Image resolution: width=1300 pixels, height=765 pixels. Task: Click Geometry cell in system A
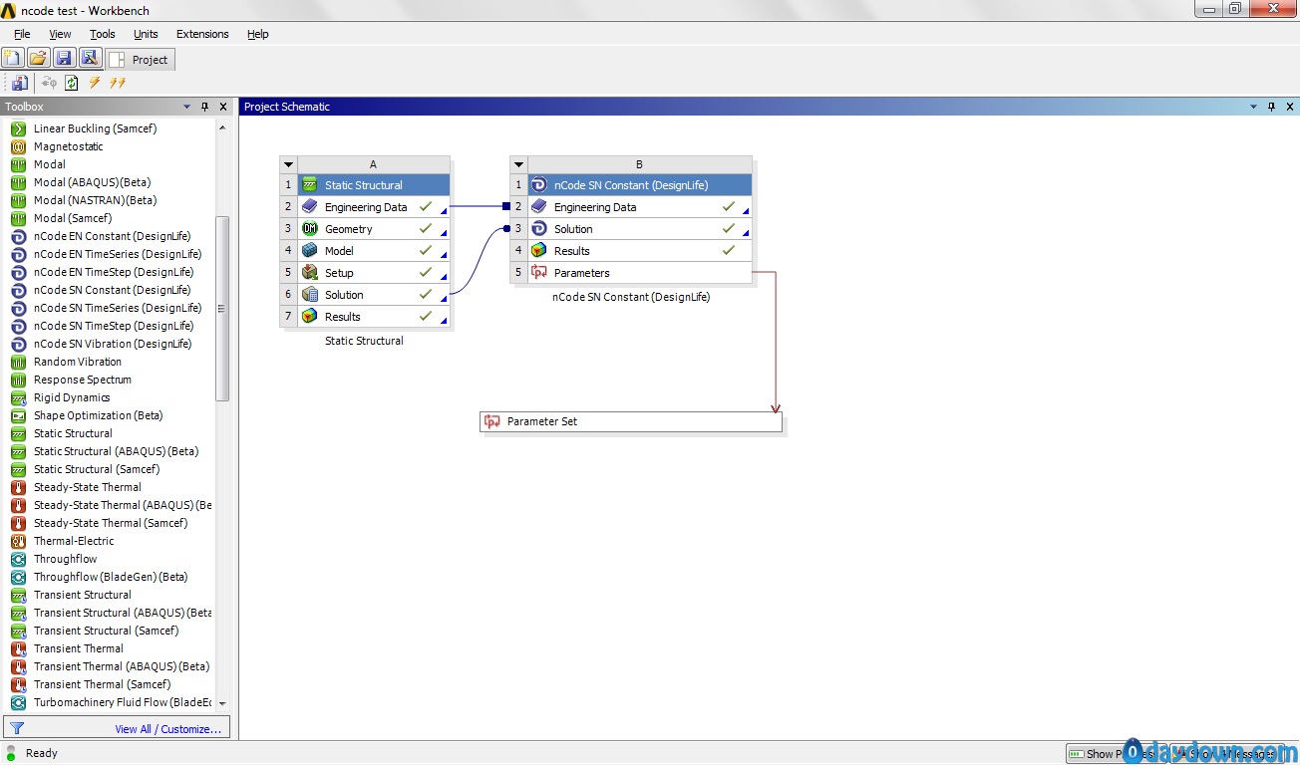pos(374,229)
